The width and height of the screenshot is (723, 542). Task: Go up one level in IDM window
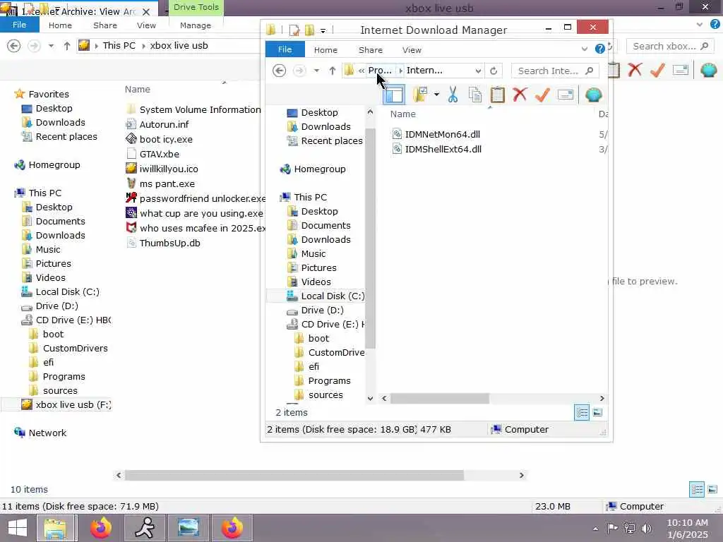point(333,71)
